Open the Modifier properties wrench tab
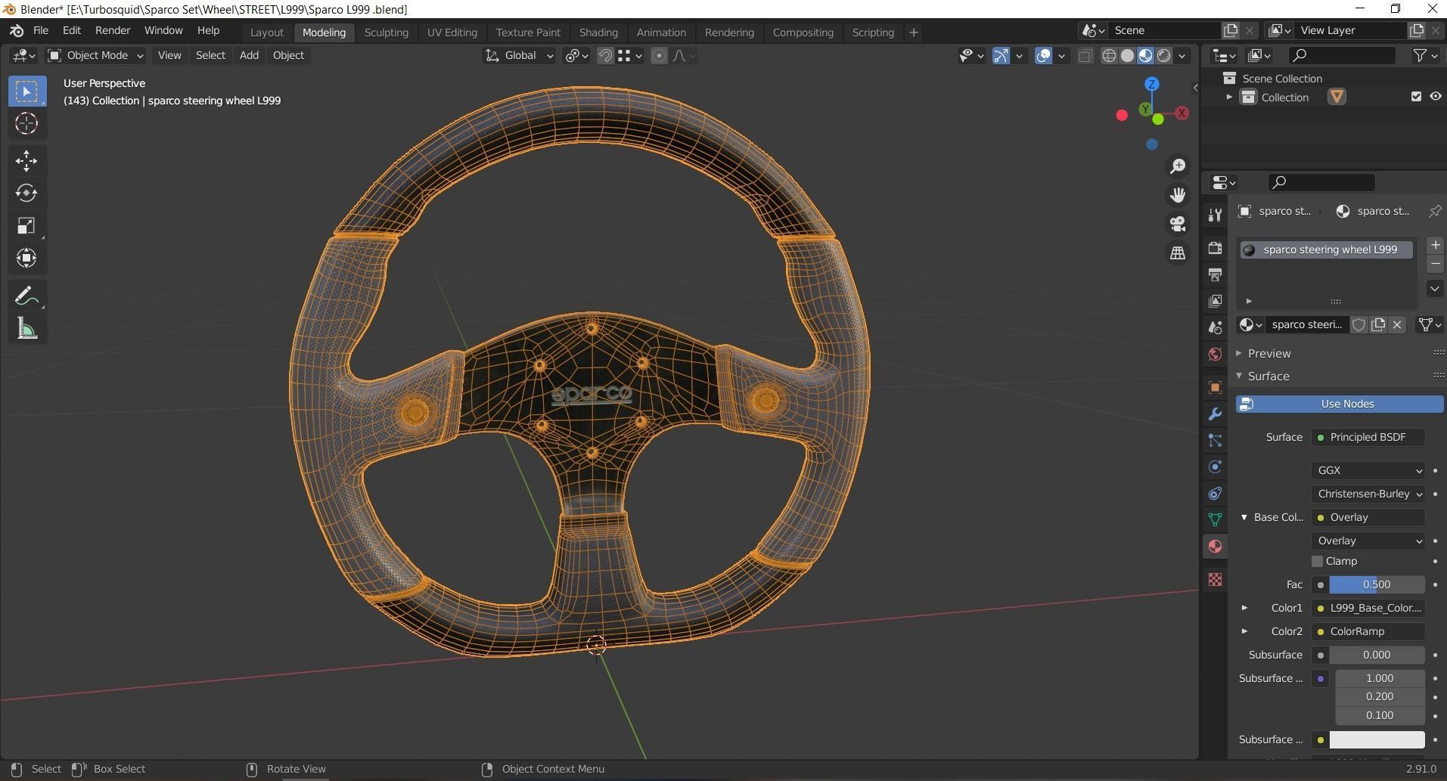Viewport: 1447px width, 781px height. click(1215, 414)
